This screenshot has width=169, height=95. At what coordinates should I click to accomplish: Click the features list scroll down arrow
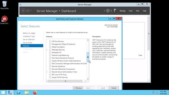click(88, 79)
